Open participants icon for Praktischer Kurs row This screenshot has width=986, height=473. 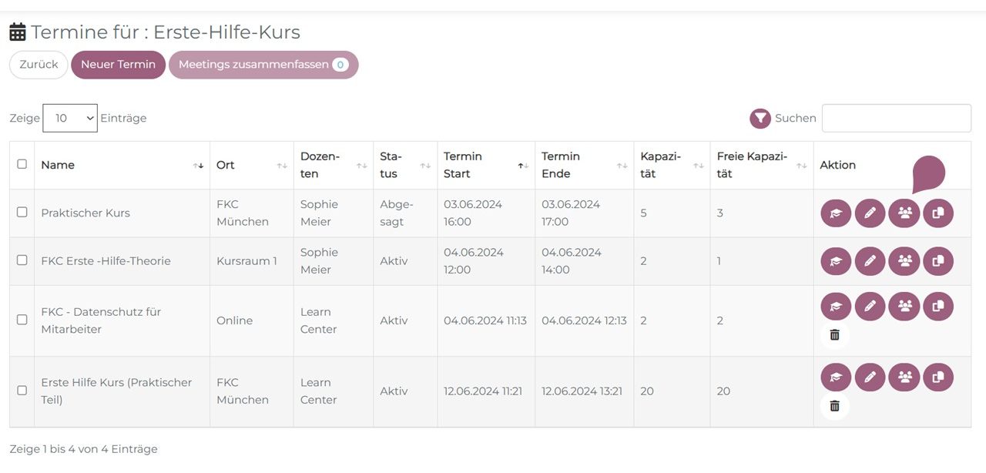click(x=904, y=213)
